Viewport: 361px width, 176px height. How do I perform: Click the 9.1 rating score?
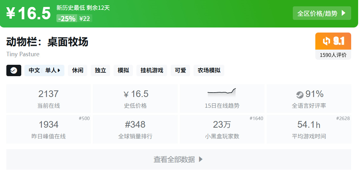[x=339, y=41]
